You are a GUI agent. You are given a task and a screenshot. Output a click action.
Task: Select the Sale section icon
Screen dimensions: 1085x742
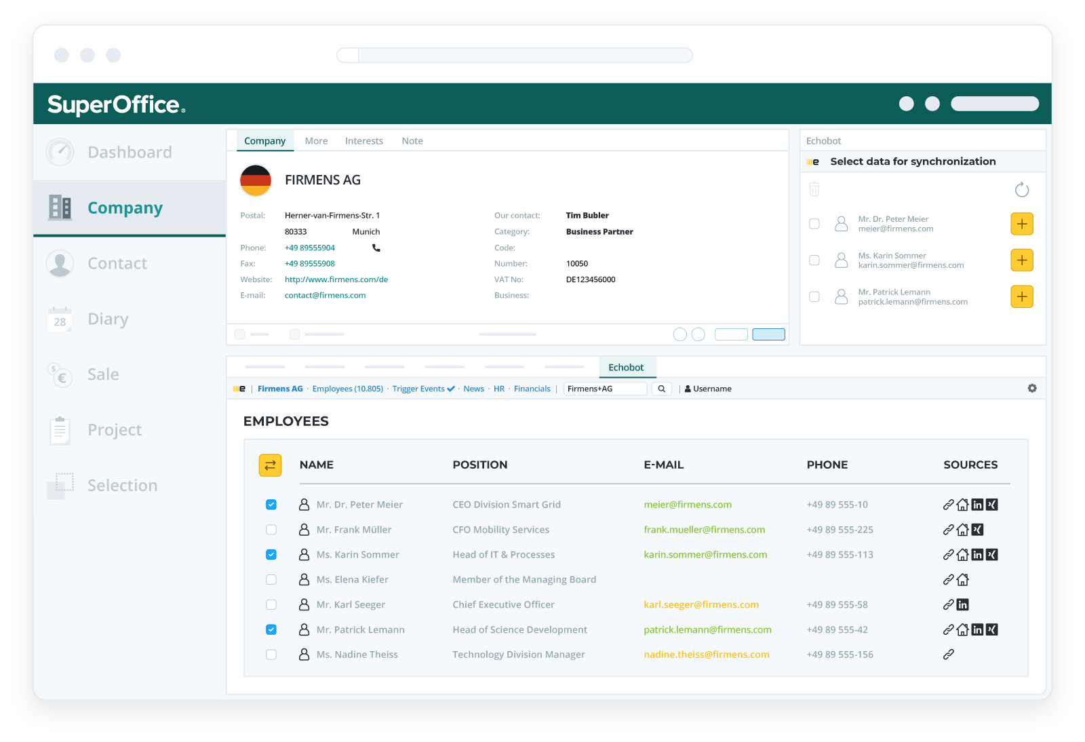pos(60,374)
